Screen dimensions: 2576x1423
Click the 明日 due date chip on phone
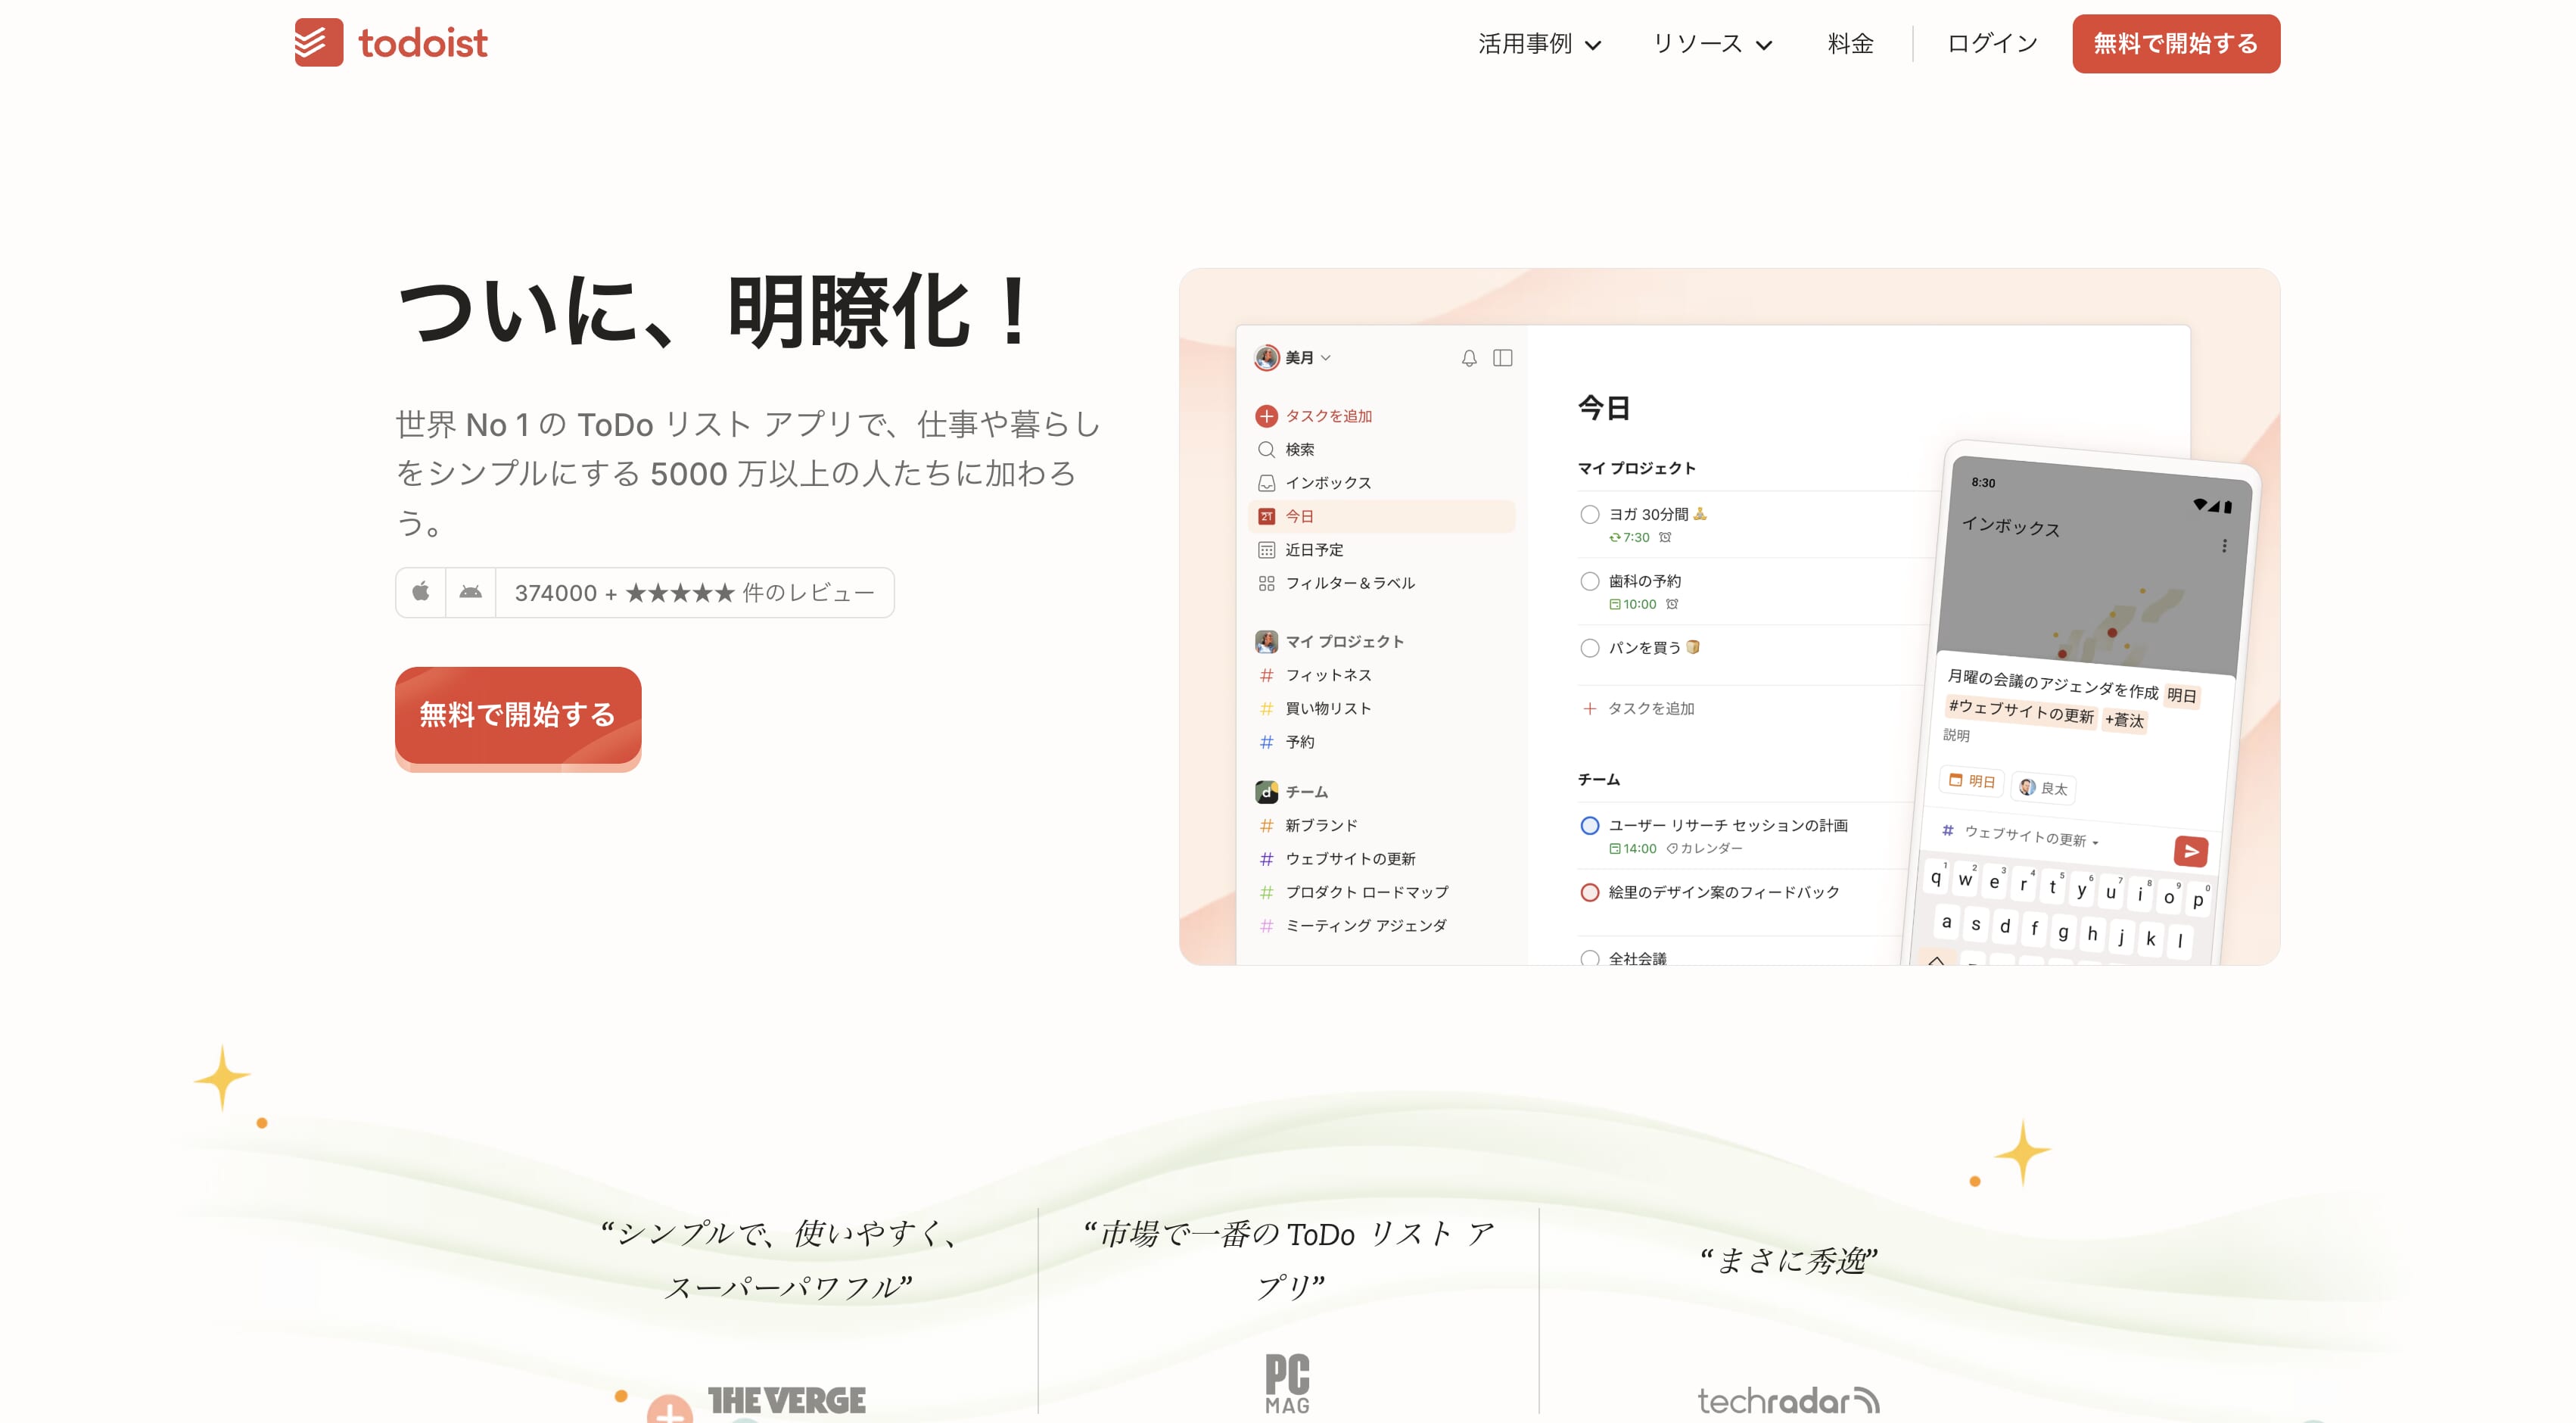(x=1972, y=782)
